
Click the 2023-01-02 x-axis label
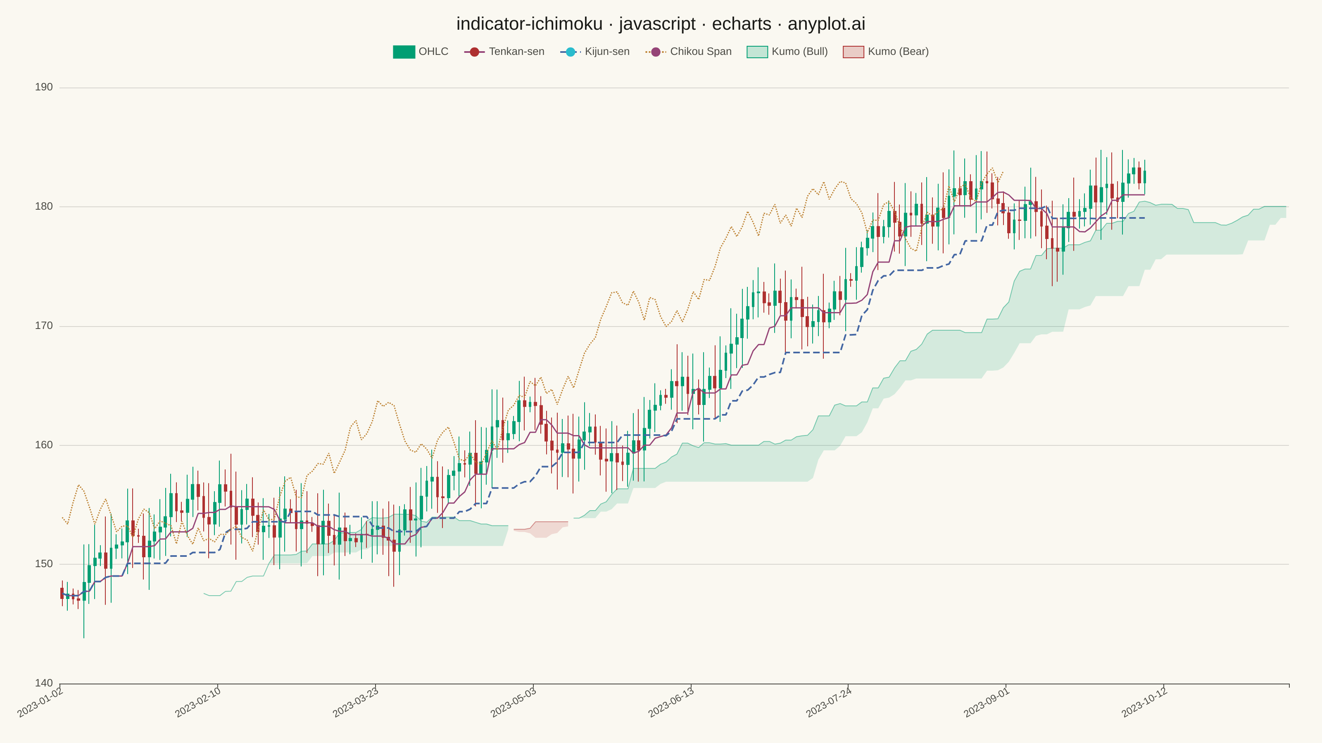click(40, 703)
